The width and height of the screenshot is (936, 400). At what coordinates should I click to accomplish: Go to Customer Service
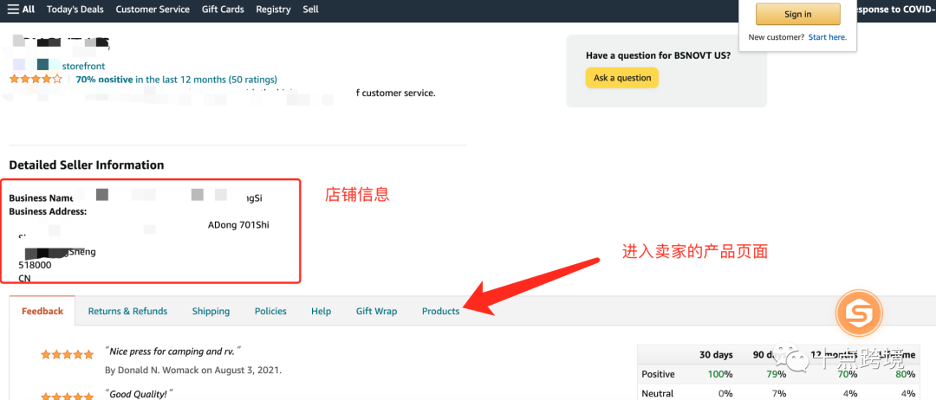153,9
